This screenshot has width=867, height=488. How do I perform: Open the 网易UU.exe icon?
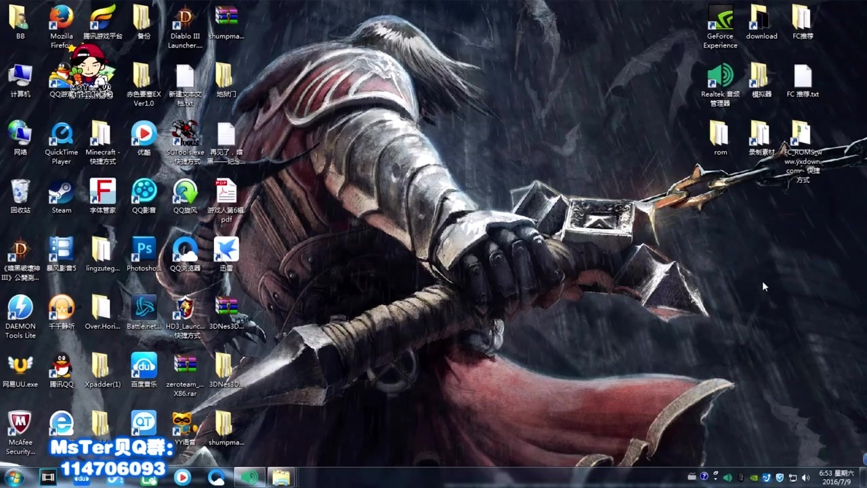click(x=20, y=370)
